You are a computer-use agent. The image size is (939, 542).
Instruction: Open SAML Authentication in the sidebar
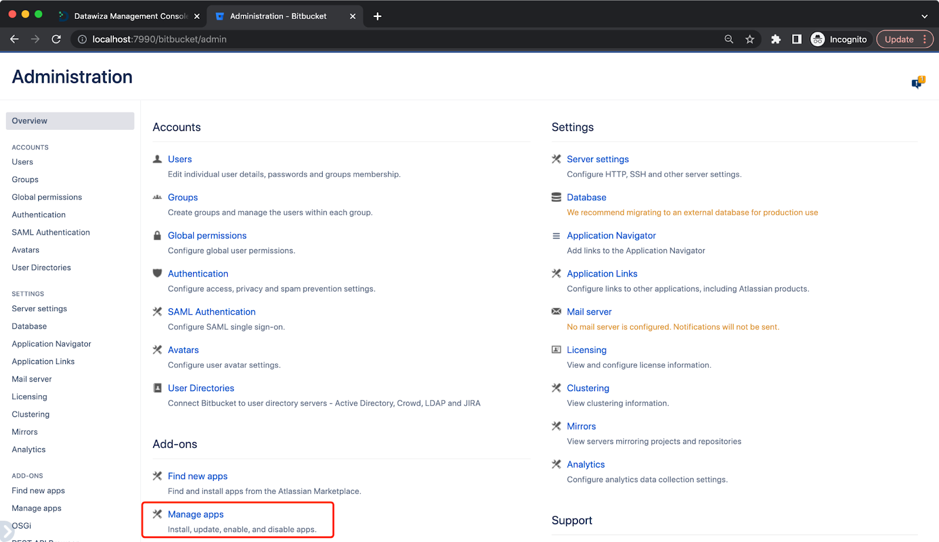click(51, 233)
